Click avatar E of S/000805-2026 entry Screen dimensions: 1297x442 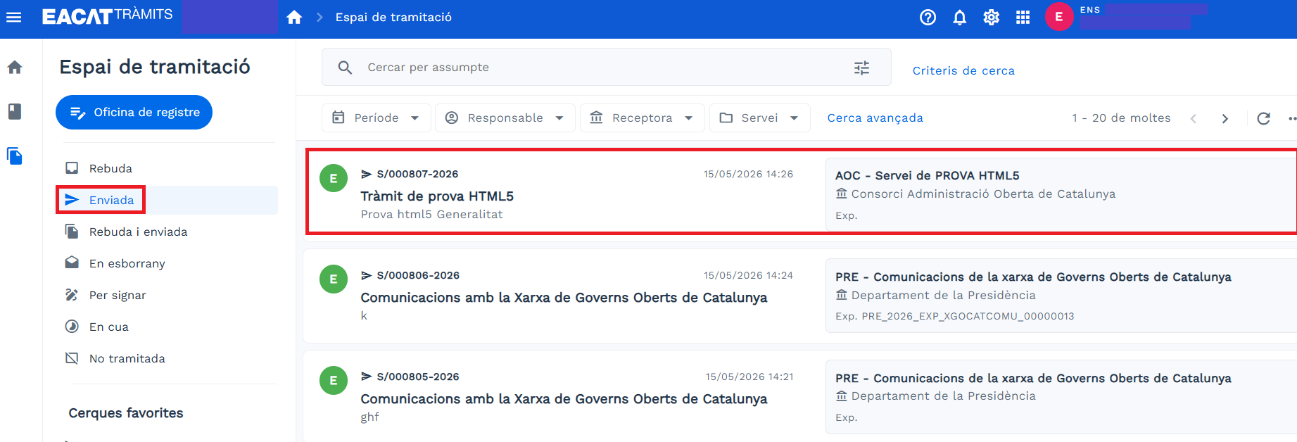(334, 381)
